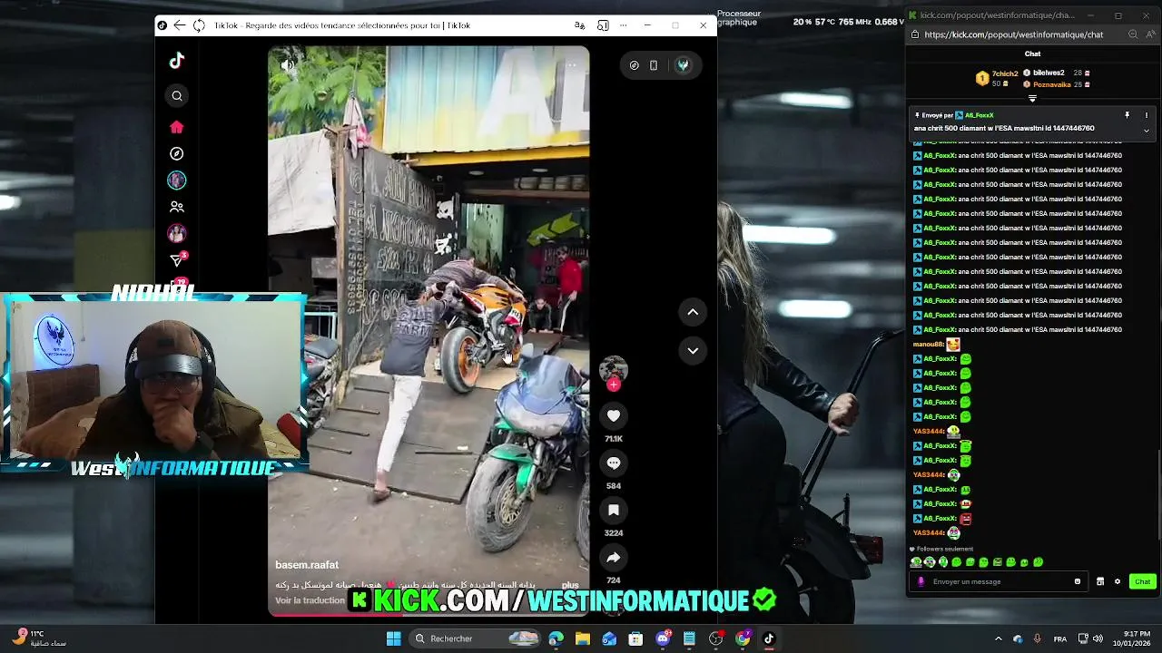Open the basem.raafat username link

(307, 565)
